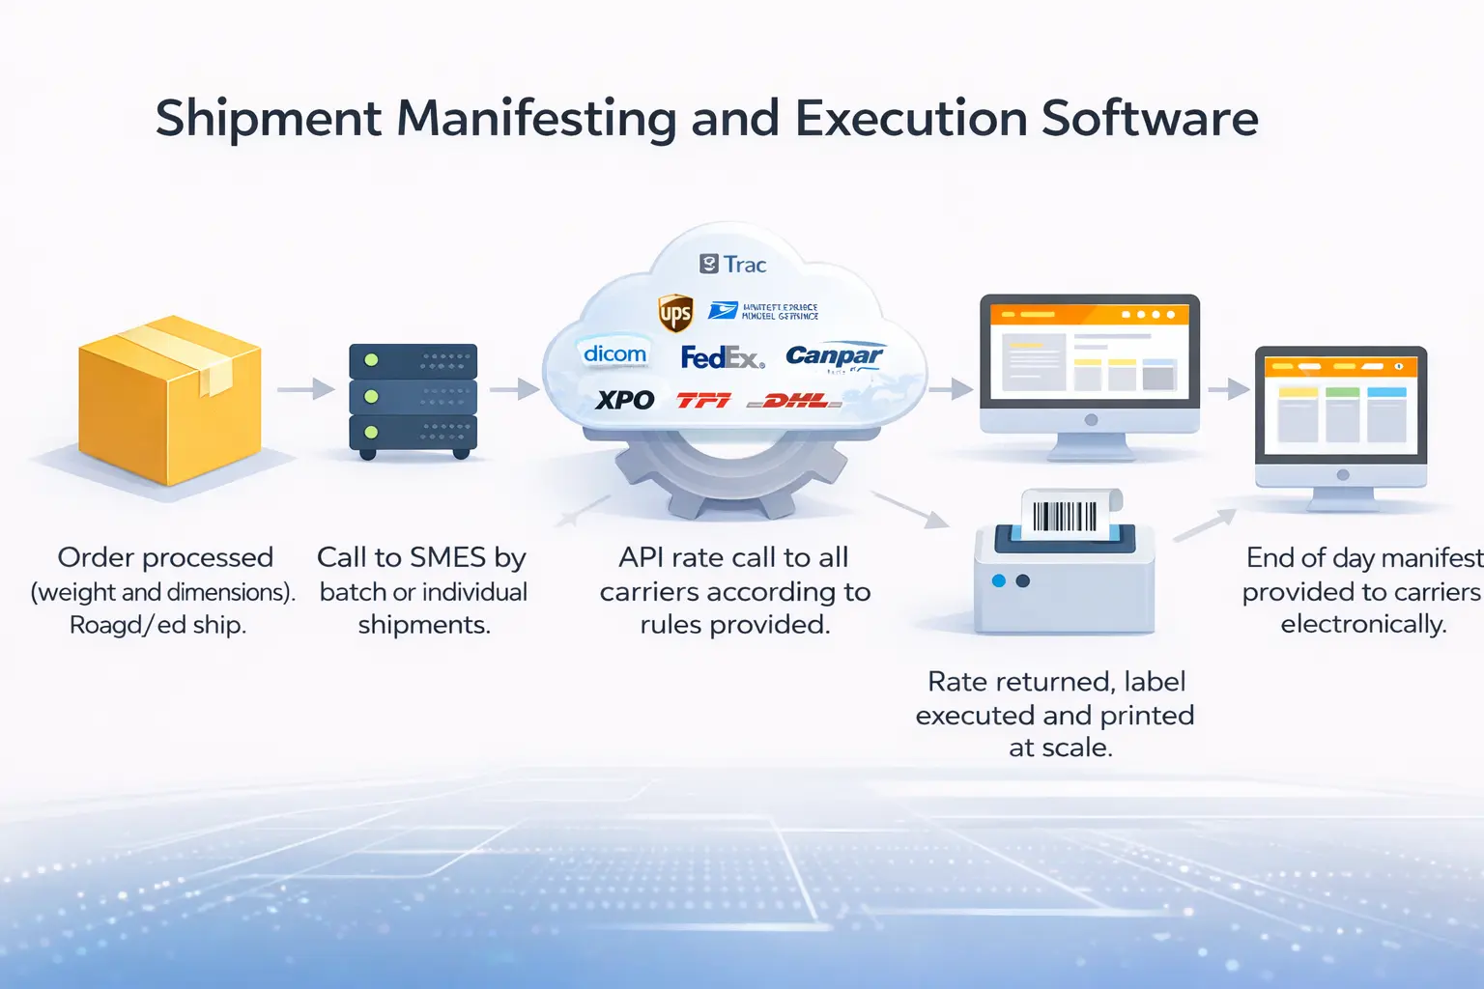
Task: Click the UPS shield logo
Action: (675, 313)
